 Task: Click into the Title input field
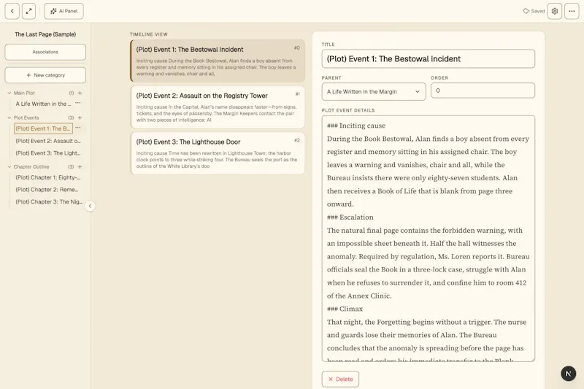pos(429,59)
